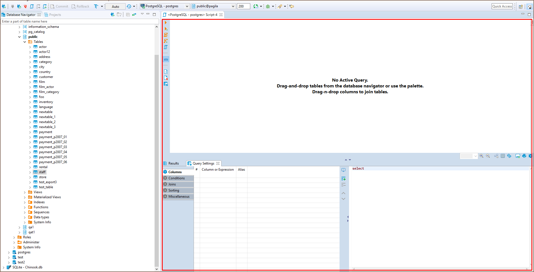This screenshot has width=534, height=272.
Task: Collapse the Tables folder in the tree
Action: tap(25, 42)
